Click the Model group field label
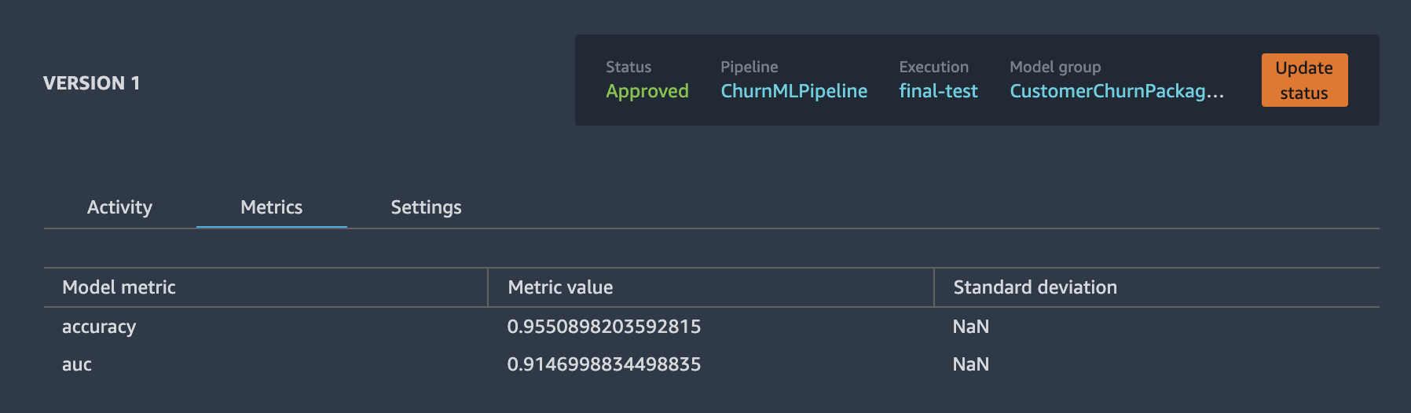1411x413 pixels. pyautogui.click(x=1055, y=67)
